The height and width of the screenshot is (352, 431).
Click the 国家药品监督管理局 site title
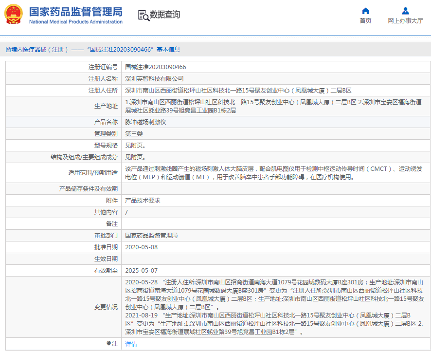point(75,12)
